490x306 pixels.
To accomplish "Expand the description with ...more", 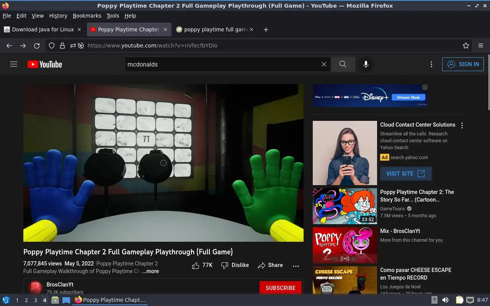I will click(150, 271).
